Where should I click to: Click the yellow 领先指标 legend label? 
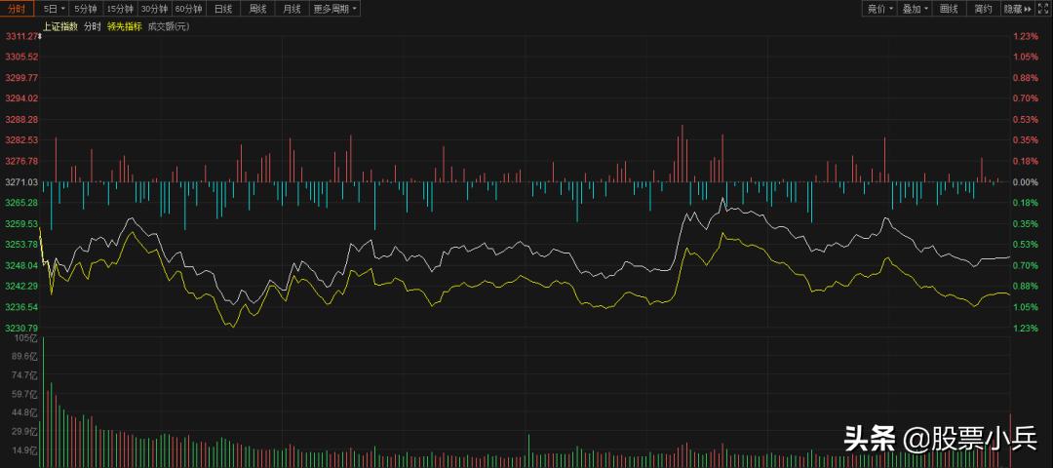[124, 27]
